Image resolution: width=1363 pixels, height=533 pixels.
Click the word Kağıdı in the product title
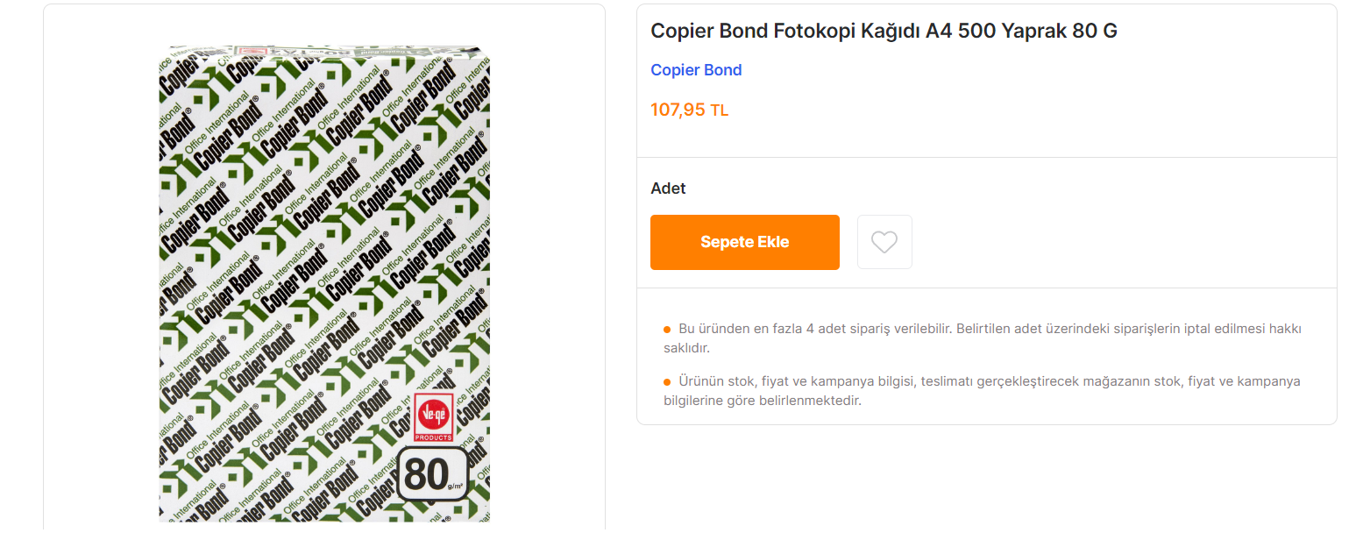pyautogui.click(x=896, y=32)
